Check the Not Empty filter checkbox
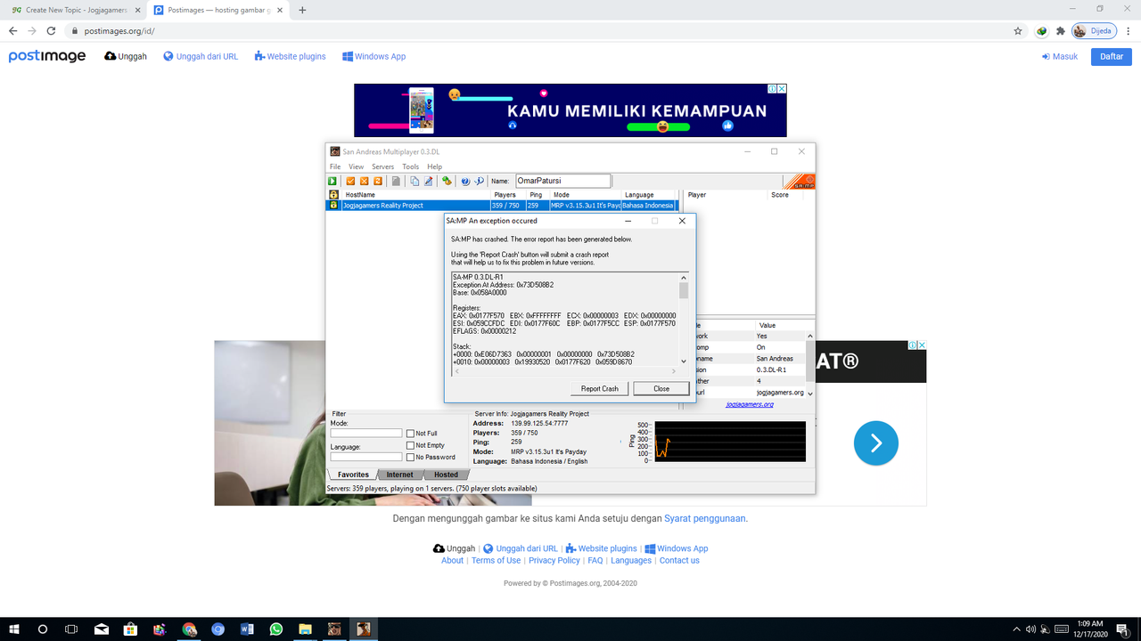 click(410, 445)
